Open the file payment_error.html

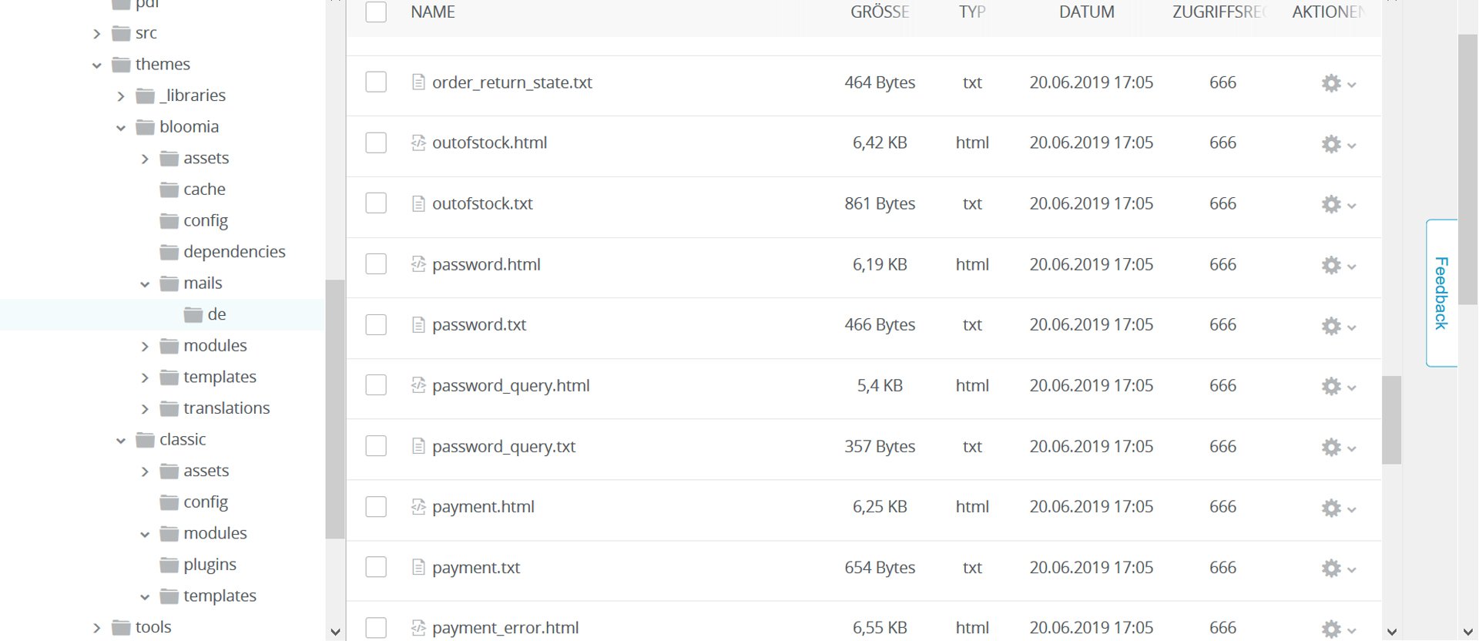pyautogui.click(x=505, y=628)
